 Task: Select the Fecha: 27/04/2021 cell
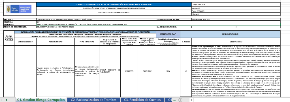(x=236, y=11)
